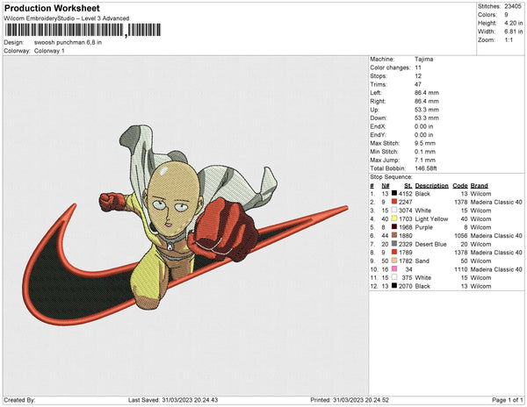The image size is (527, 407).
Task: Click the pink swatch for thread 34
Action: point(394,269)
